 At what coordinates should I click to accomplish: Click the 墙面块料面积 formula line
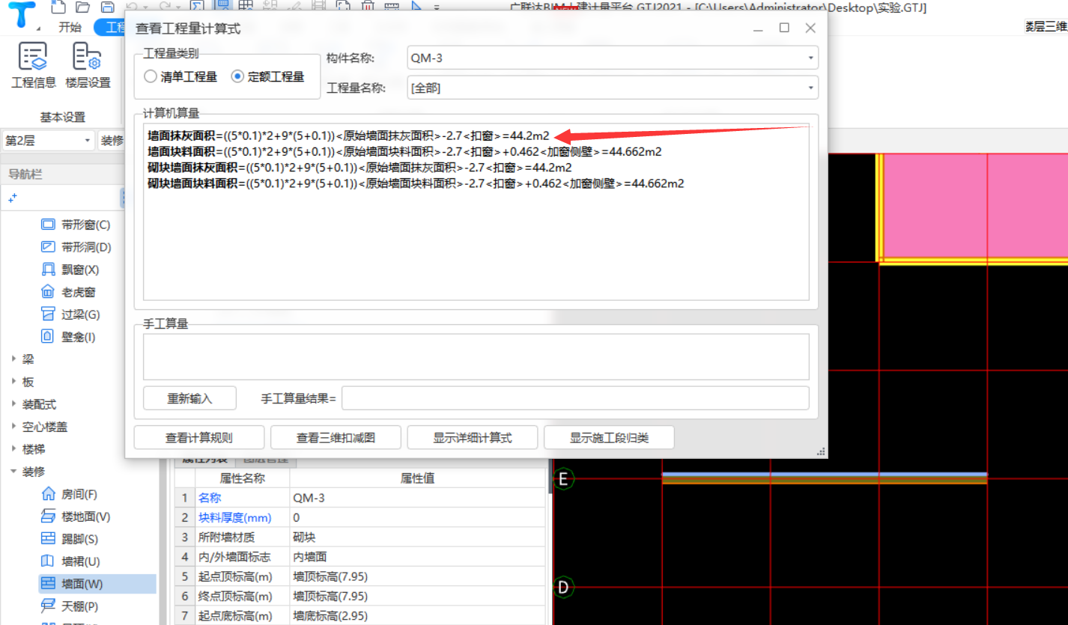click(404, 152)
